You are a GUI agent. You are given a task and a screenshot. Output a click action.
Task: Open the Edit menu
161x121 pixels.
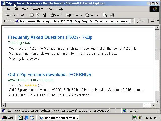coord(16,9)
